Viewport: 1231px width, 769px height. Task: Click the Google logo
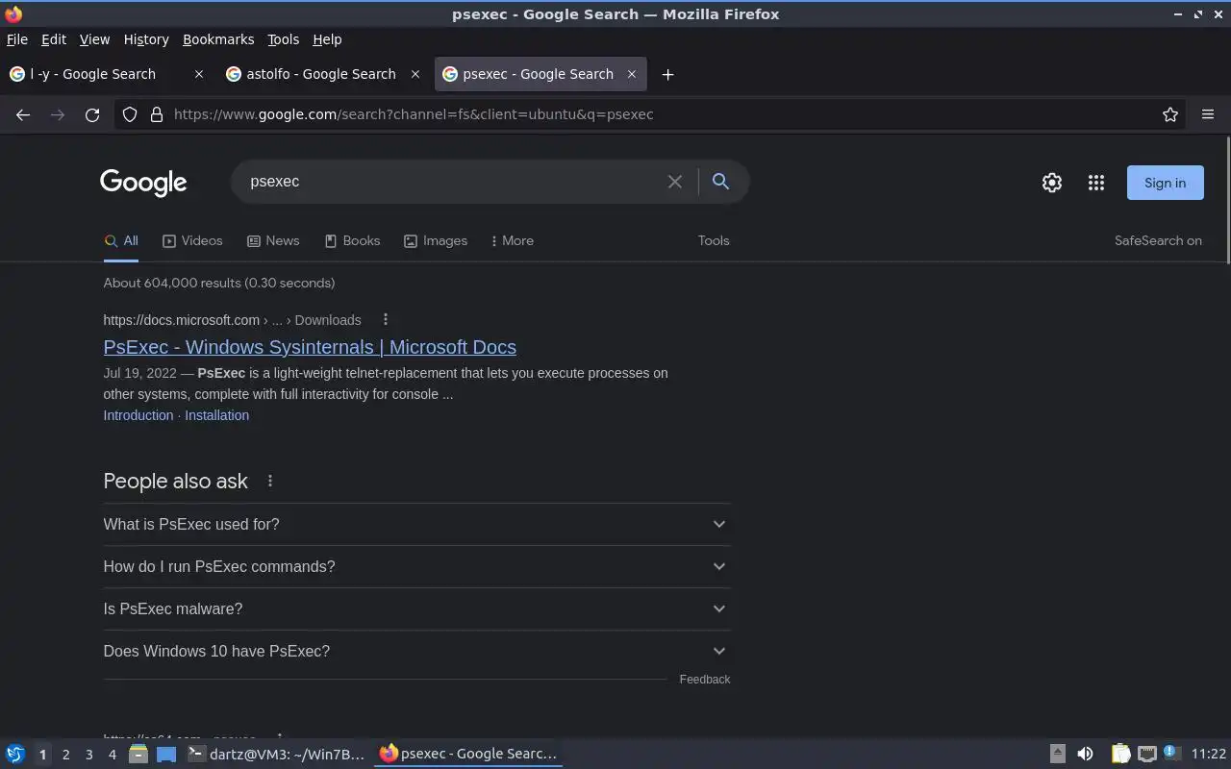point(143,183)
